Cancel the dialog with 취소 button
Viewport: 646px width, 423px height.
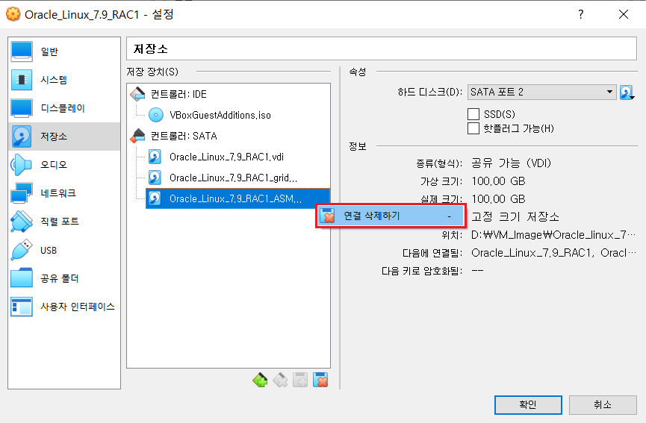(x=603, y=405)
